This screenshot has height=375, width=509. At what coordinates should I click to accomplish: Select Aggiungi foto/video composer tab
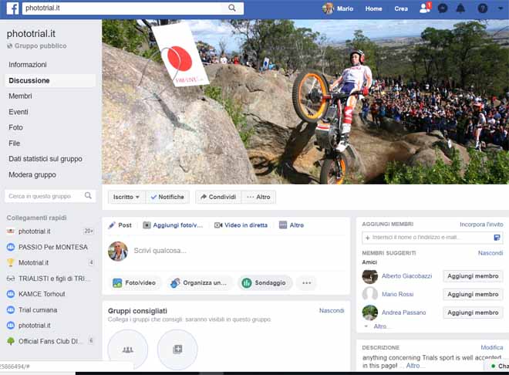coord(173,225)
